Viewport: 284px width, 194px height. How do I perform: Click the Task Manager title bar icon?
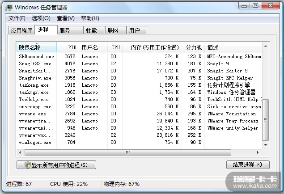coord(8,8)
